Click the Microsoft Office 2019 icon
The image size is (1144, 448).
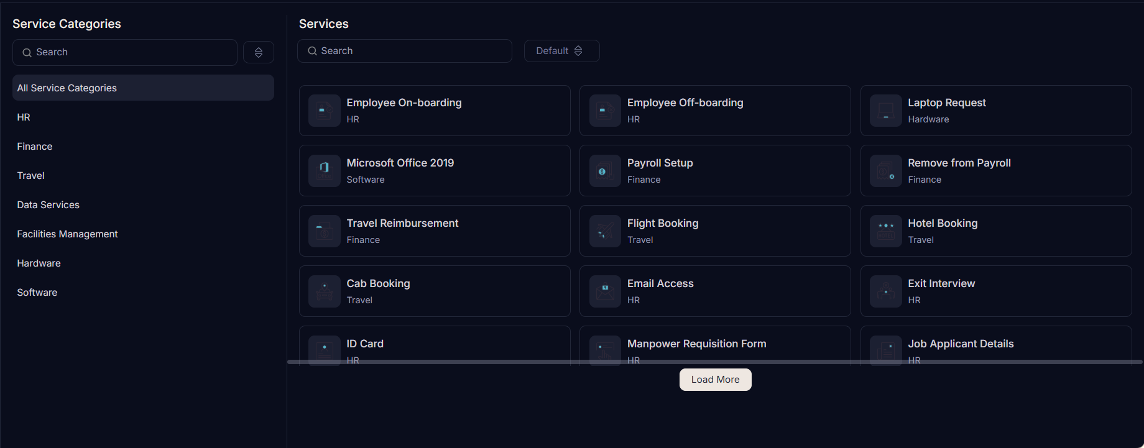pyautogui.click(x=325, y=171)
